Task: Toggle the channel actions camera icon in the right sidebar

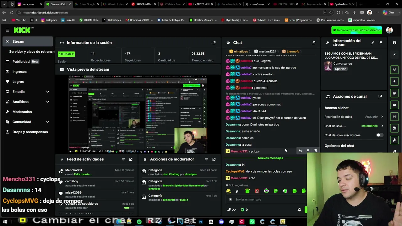Action: [394, 128]
